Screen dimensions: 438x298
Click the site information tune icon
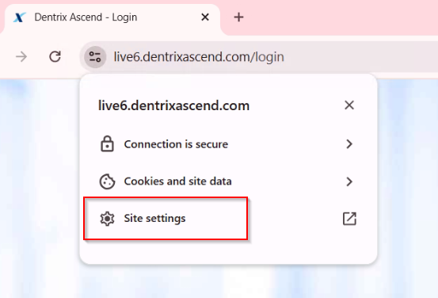95,57
